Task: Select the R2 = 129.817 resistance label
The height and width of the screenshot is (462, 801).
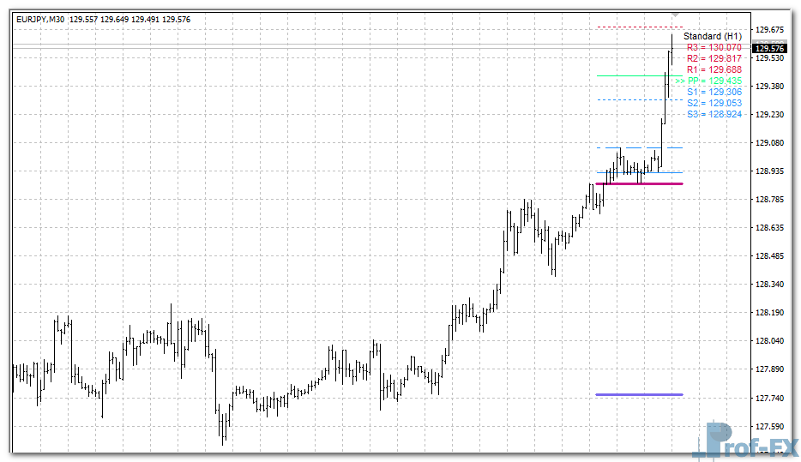Action: coord(714,58)
